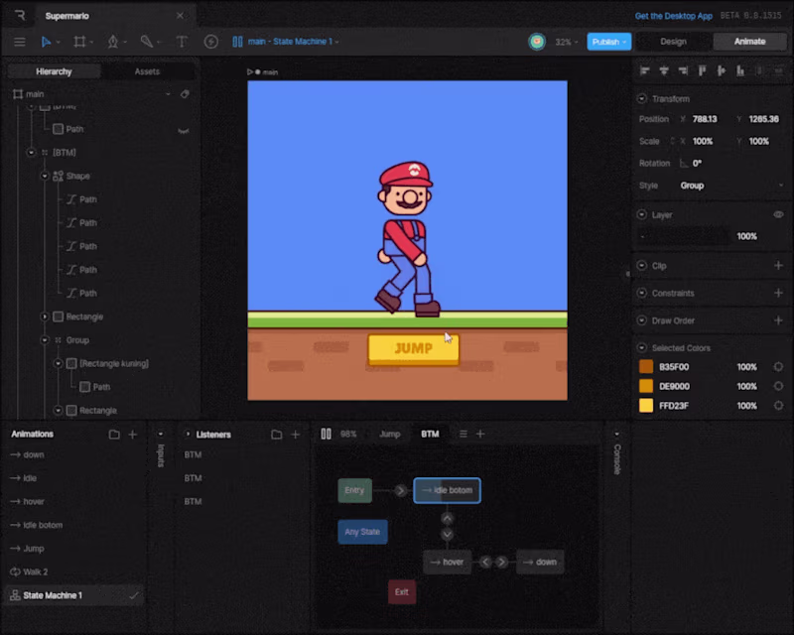This screenshot has width=794, height=635.
Task: Open the zoom percentage dropdown
Action: click(x=567, y=42)
